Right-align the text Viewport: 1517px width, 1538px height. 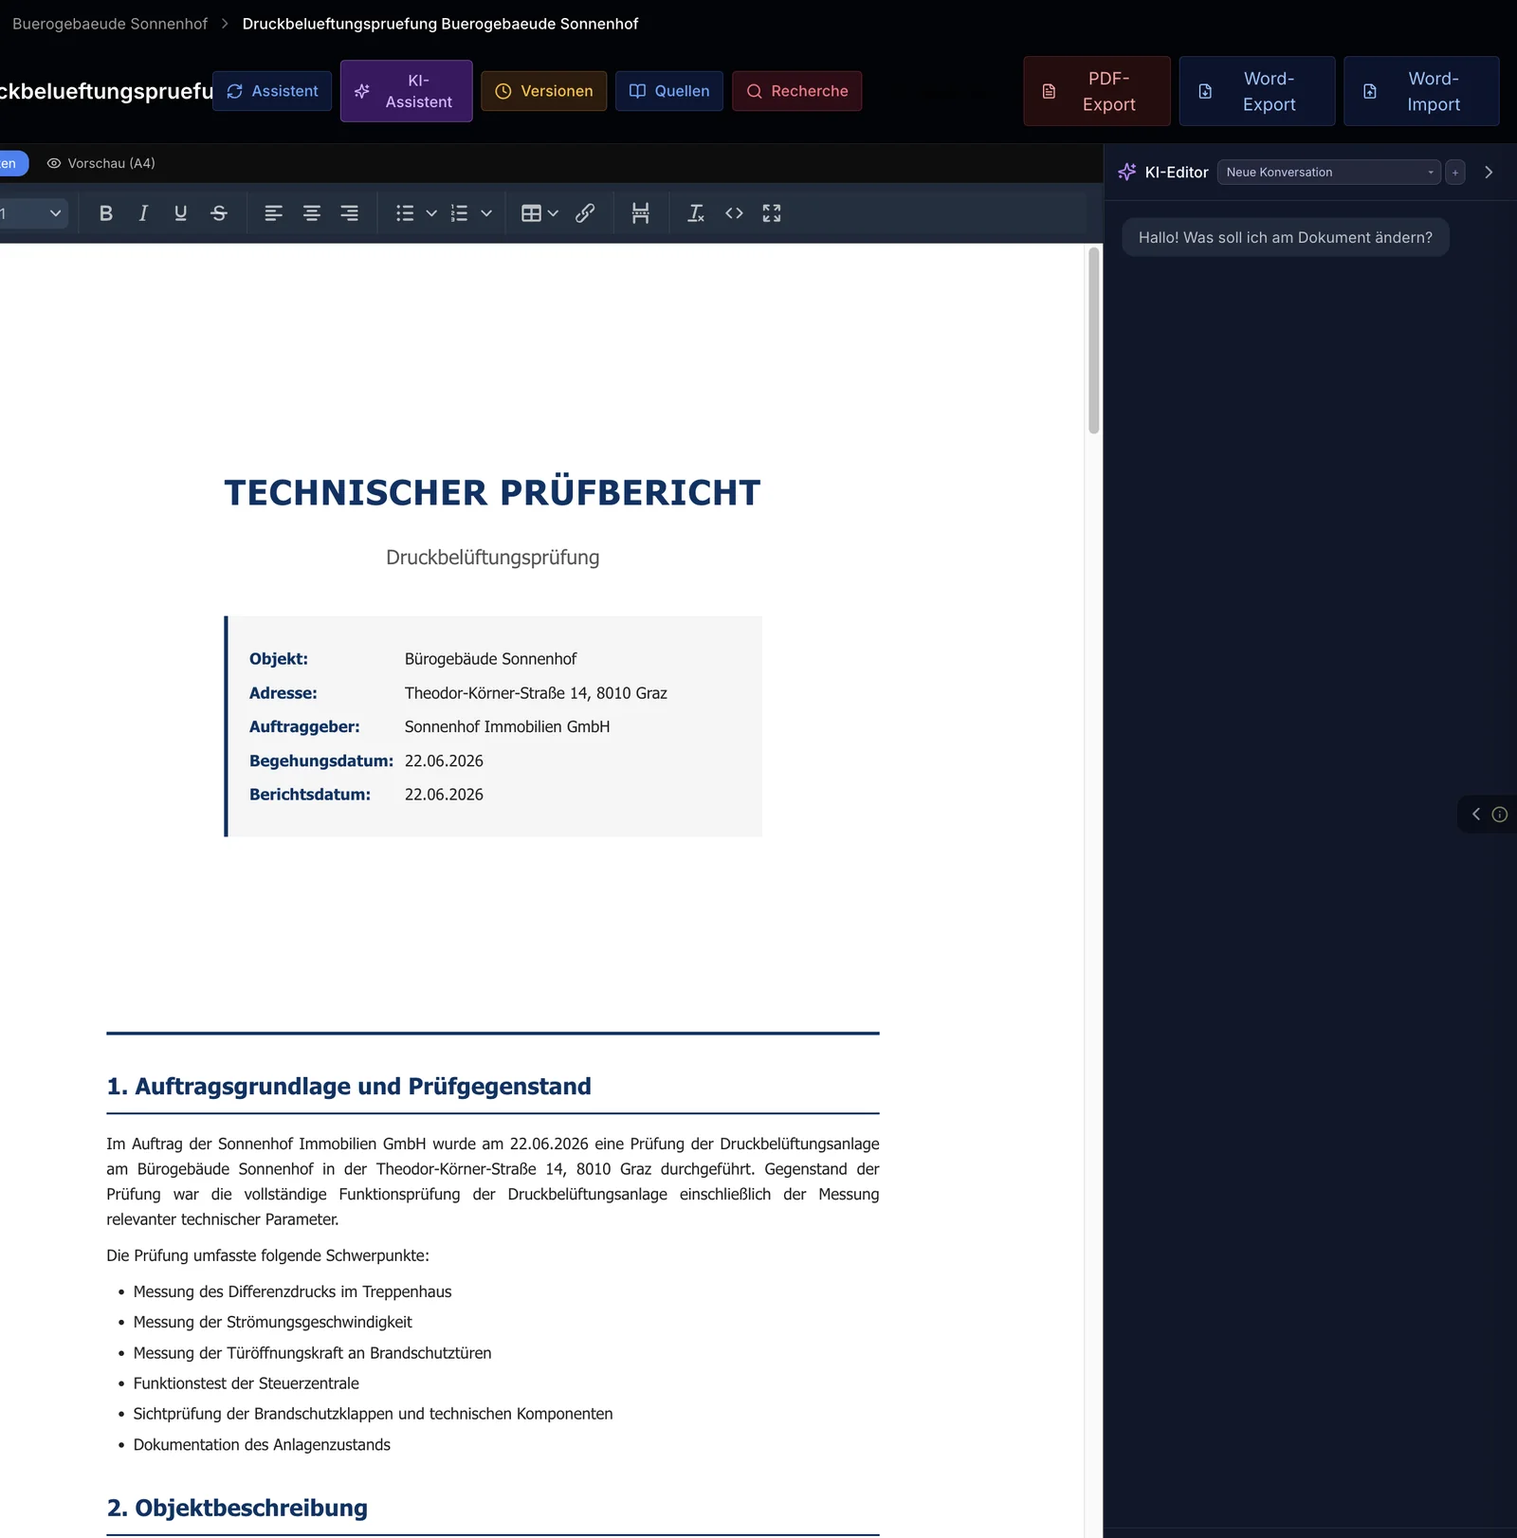350,213
